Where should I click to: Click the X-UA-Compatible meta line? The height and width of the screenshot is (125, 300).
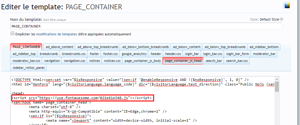98,112
